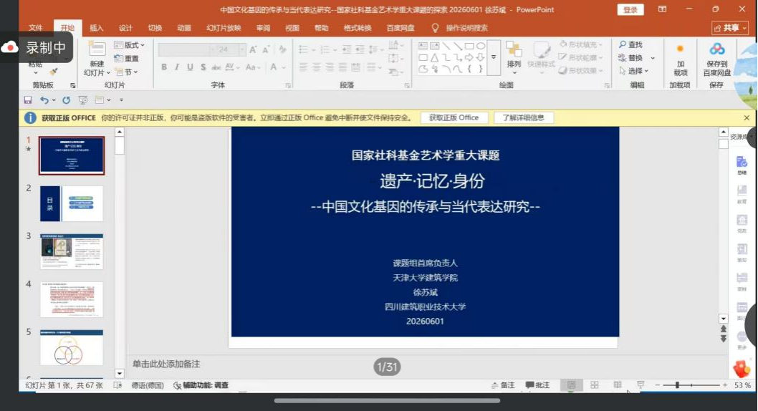Click Increase Font Size icon
758x411 pixels.
254,49
